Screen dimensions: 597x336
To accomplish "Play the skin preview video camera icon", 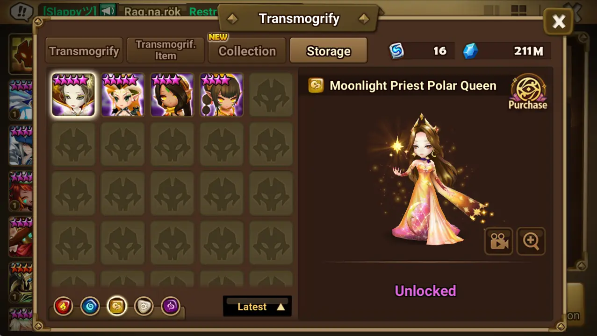I will [x=499, y=241].
